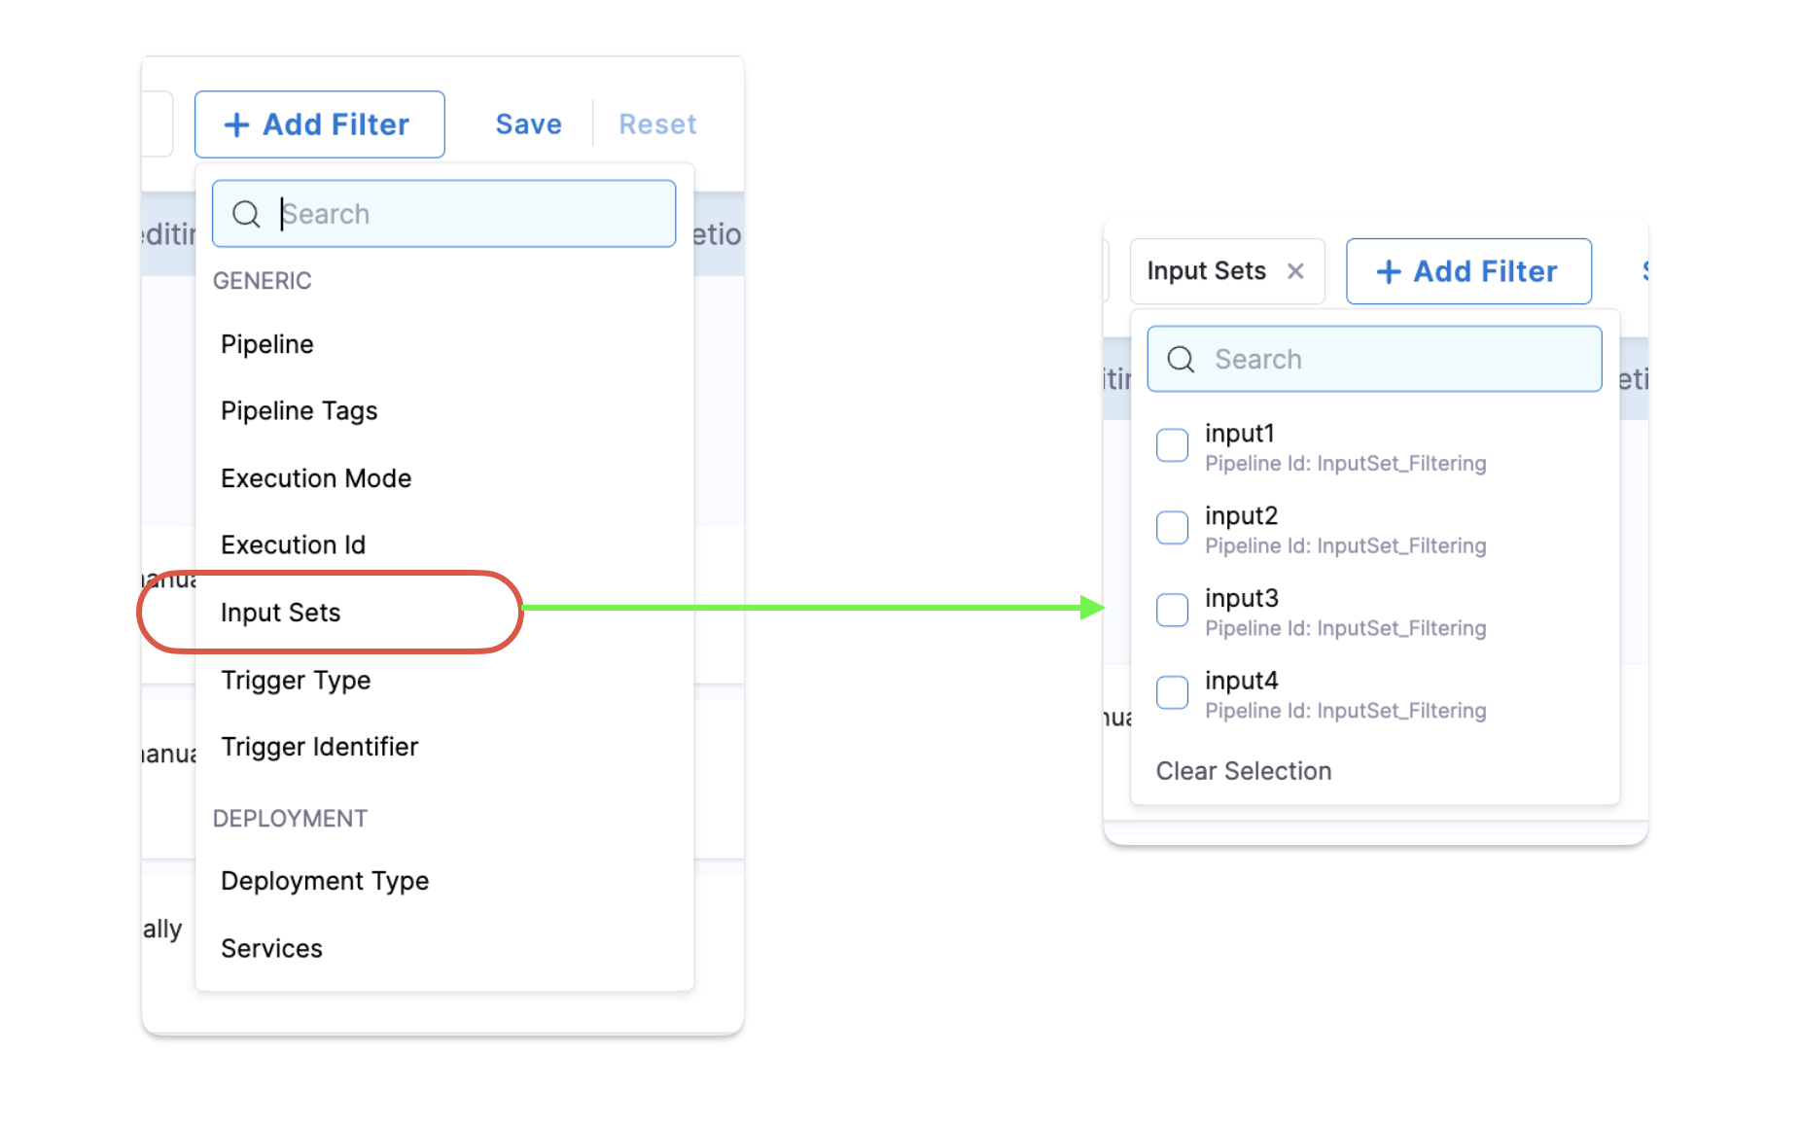Screen dimensions: 1801x1124
Task: Click the Save link
Action: tap(528, 124)
